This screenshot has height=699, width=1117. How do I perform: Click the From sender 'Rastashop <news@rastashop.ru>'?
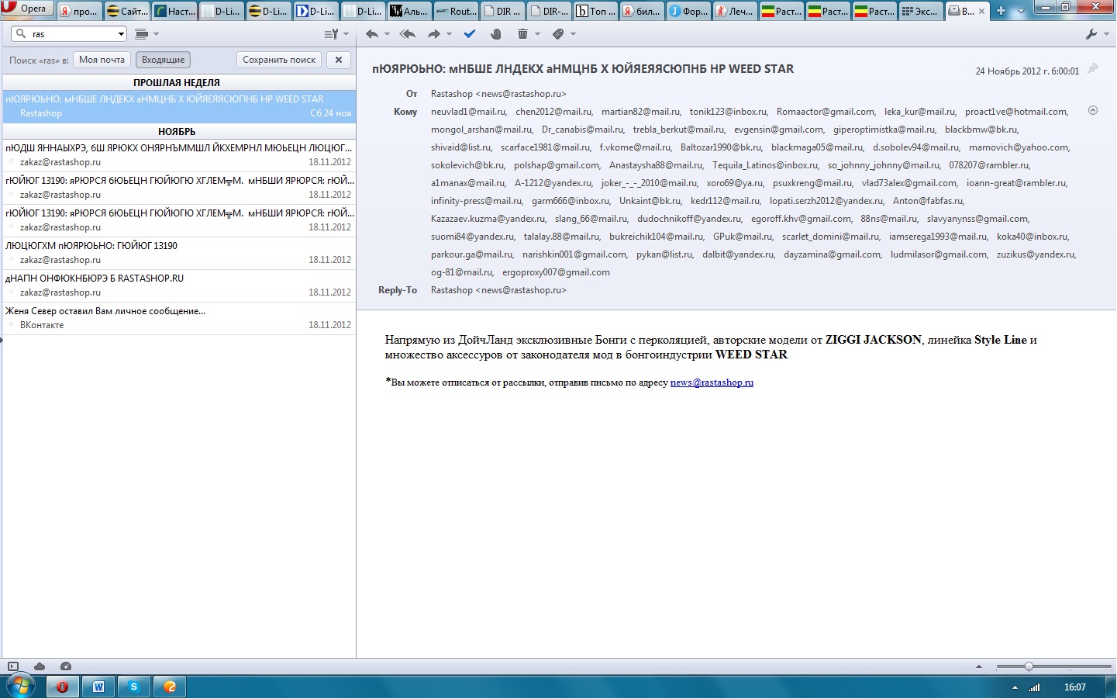(x=498, y=94)
